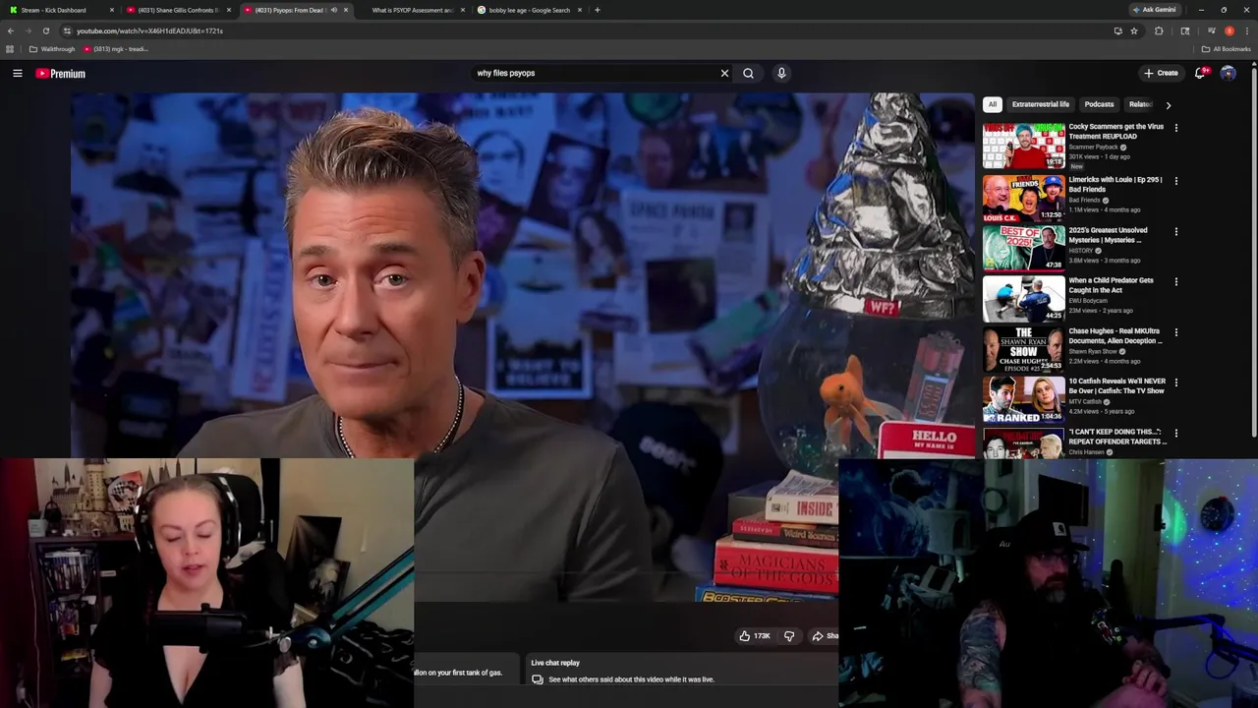Image resolution: width=1258 pixels, height=708 pixels.
Task: Open options for 'Chase Hughes - Real MKUltra' video
Action: (x=1175, y=332)
